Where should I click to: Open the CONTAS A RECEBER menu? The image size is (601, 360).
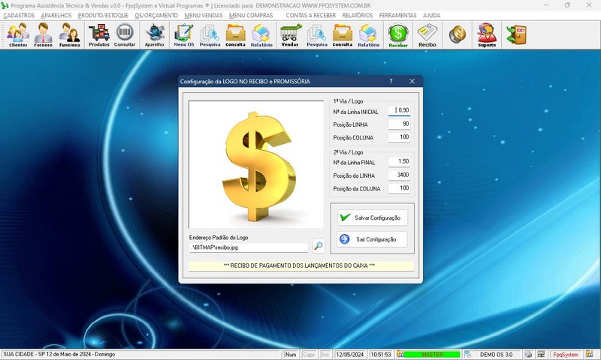coord(310,15)
